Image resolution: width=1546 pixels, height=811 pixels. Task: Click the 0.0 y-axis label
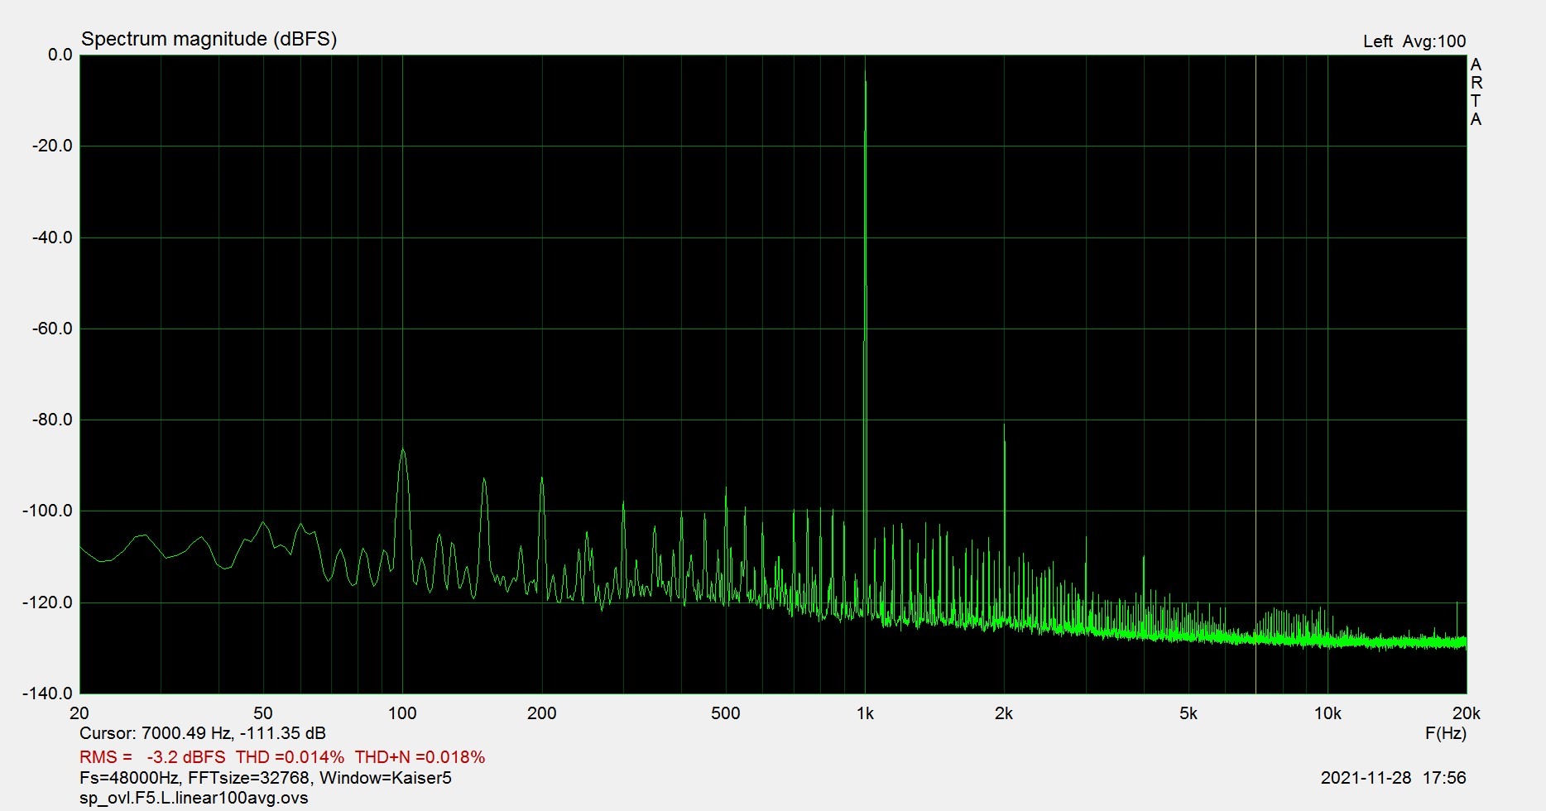coord(60,55)
